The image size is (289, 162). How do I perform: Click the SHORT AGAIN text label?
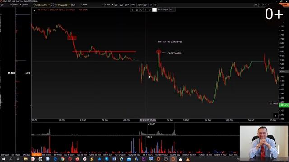click(175, 53)
